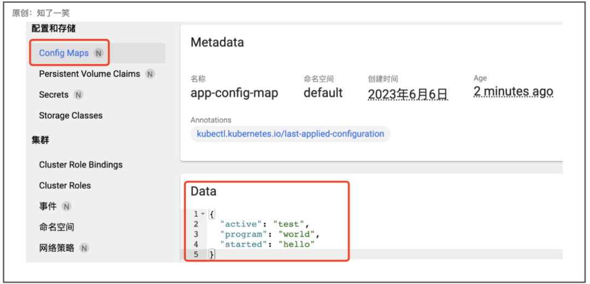
Task: Open Config Maps in the sidebar
Action: click(64, 53)
